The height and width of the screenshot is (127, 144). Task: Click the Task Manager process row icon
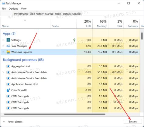coord(8,46)
